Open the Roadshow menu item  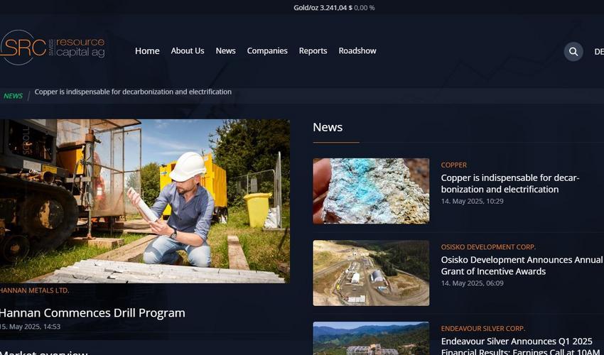click(x=357, y=51)
